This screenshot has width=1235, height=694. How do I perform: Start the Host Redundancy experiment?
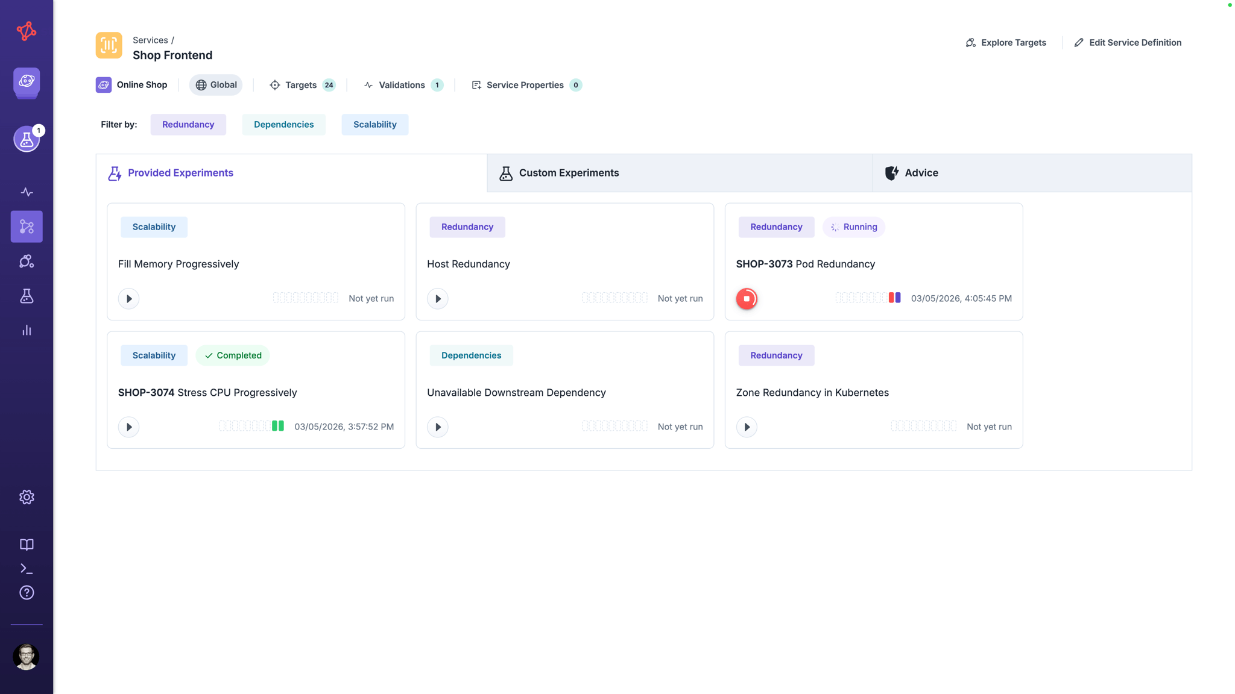[x=437, y=299]
